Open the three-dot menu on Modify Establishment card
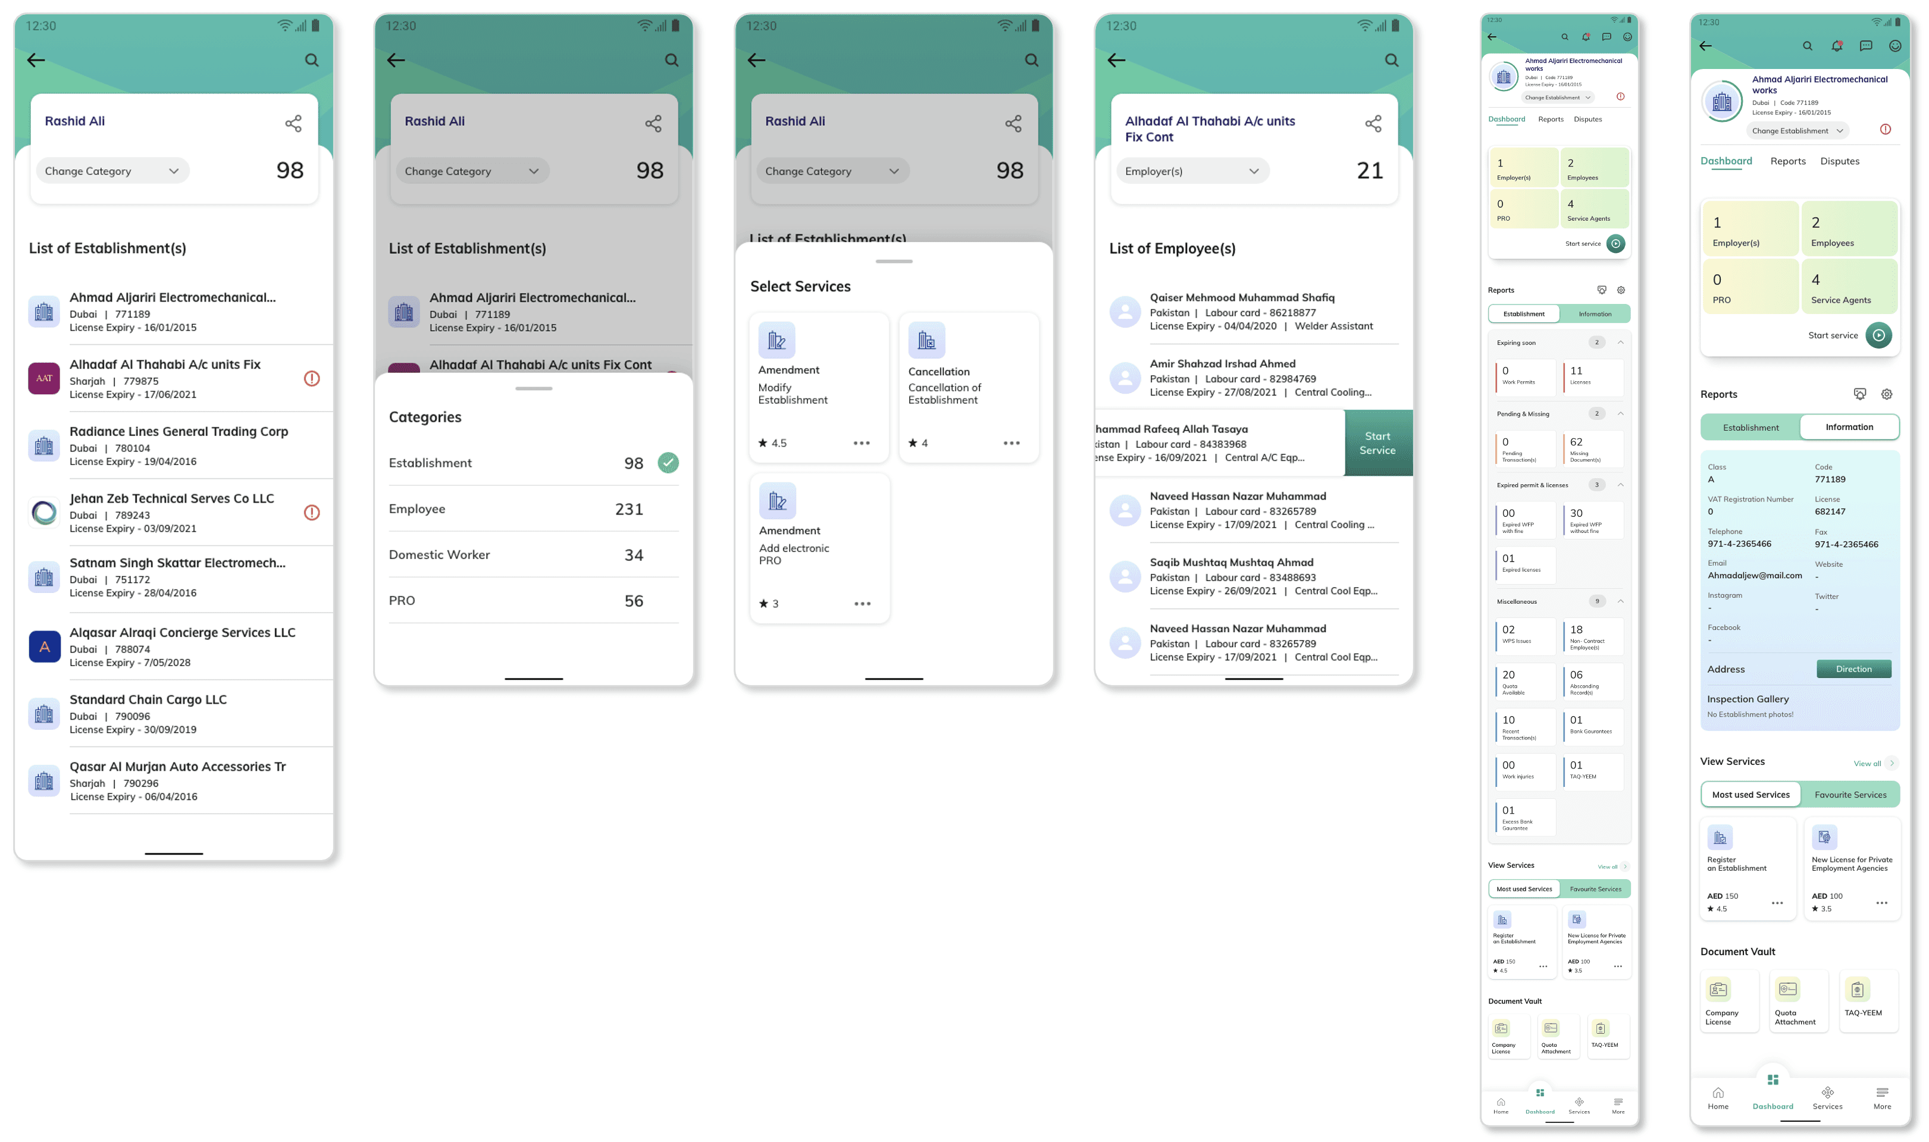 [x=862, y=443]
